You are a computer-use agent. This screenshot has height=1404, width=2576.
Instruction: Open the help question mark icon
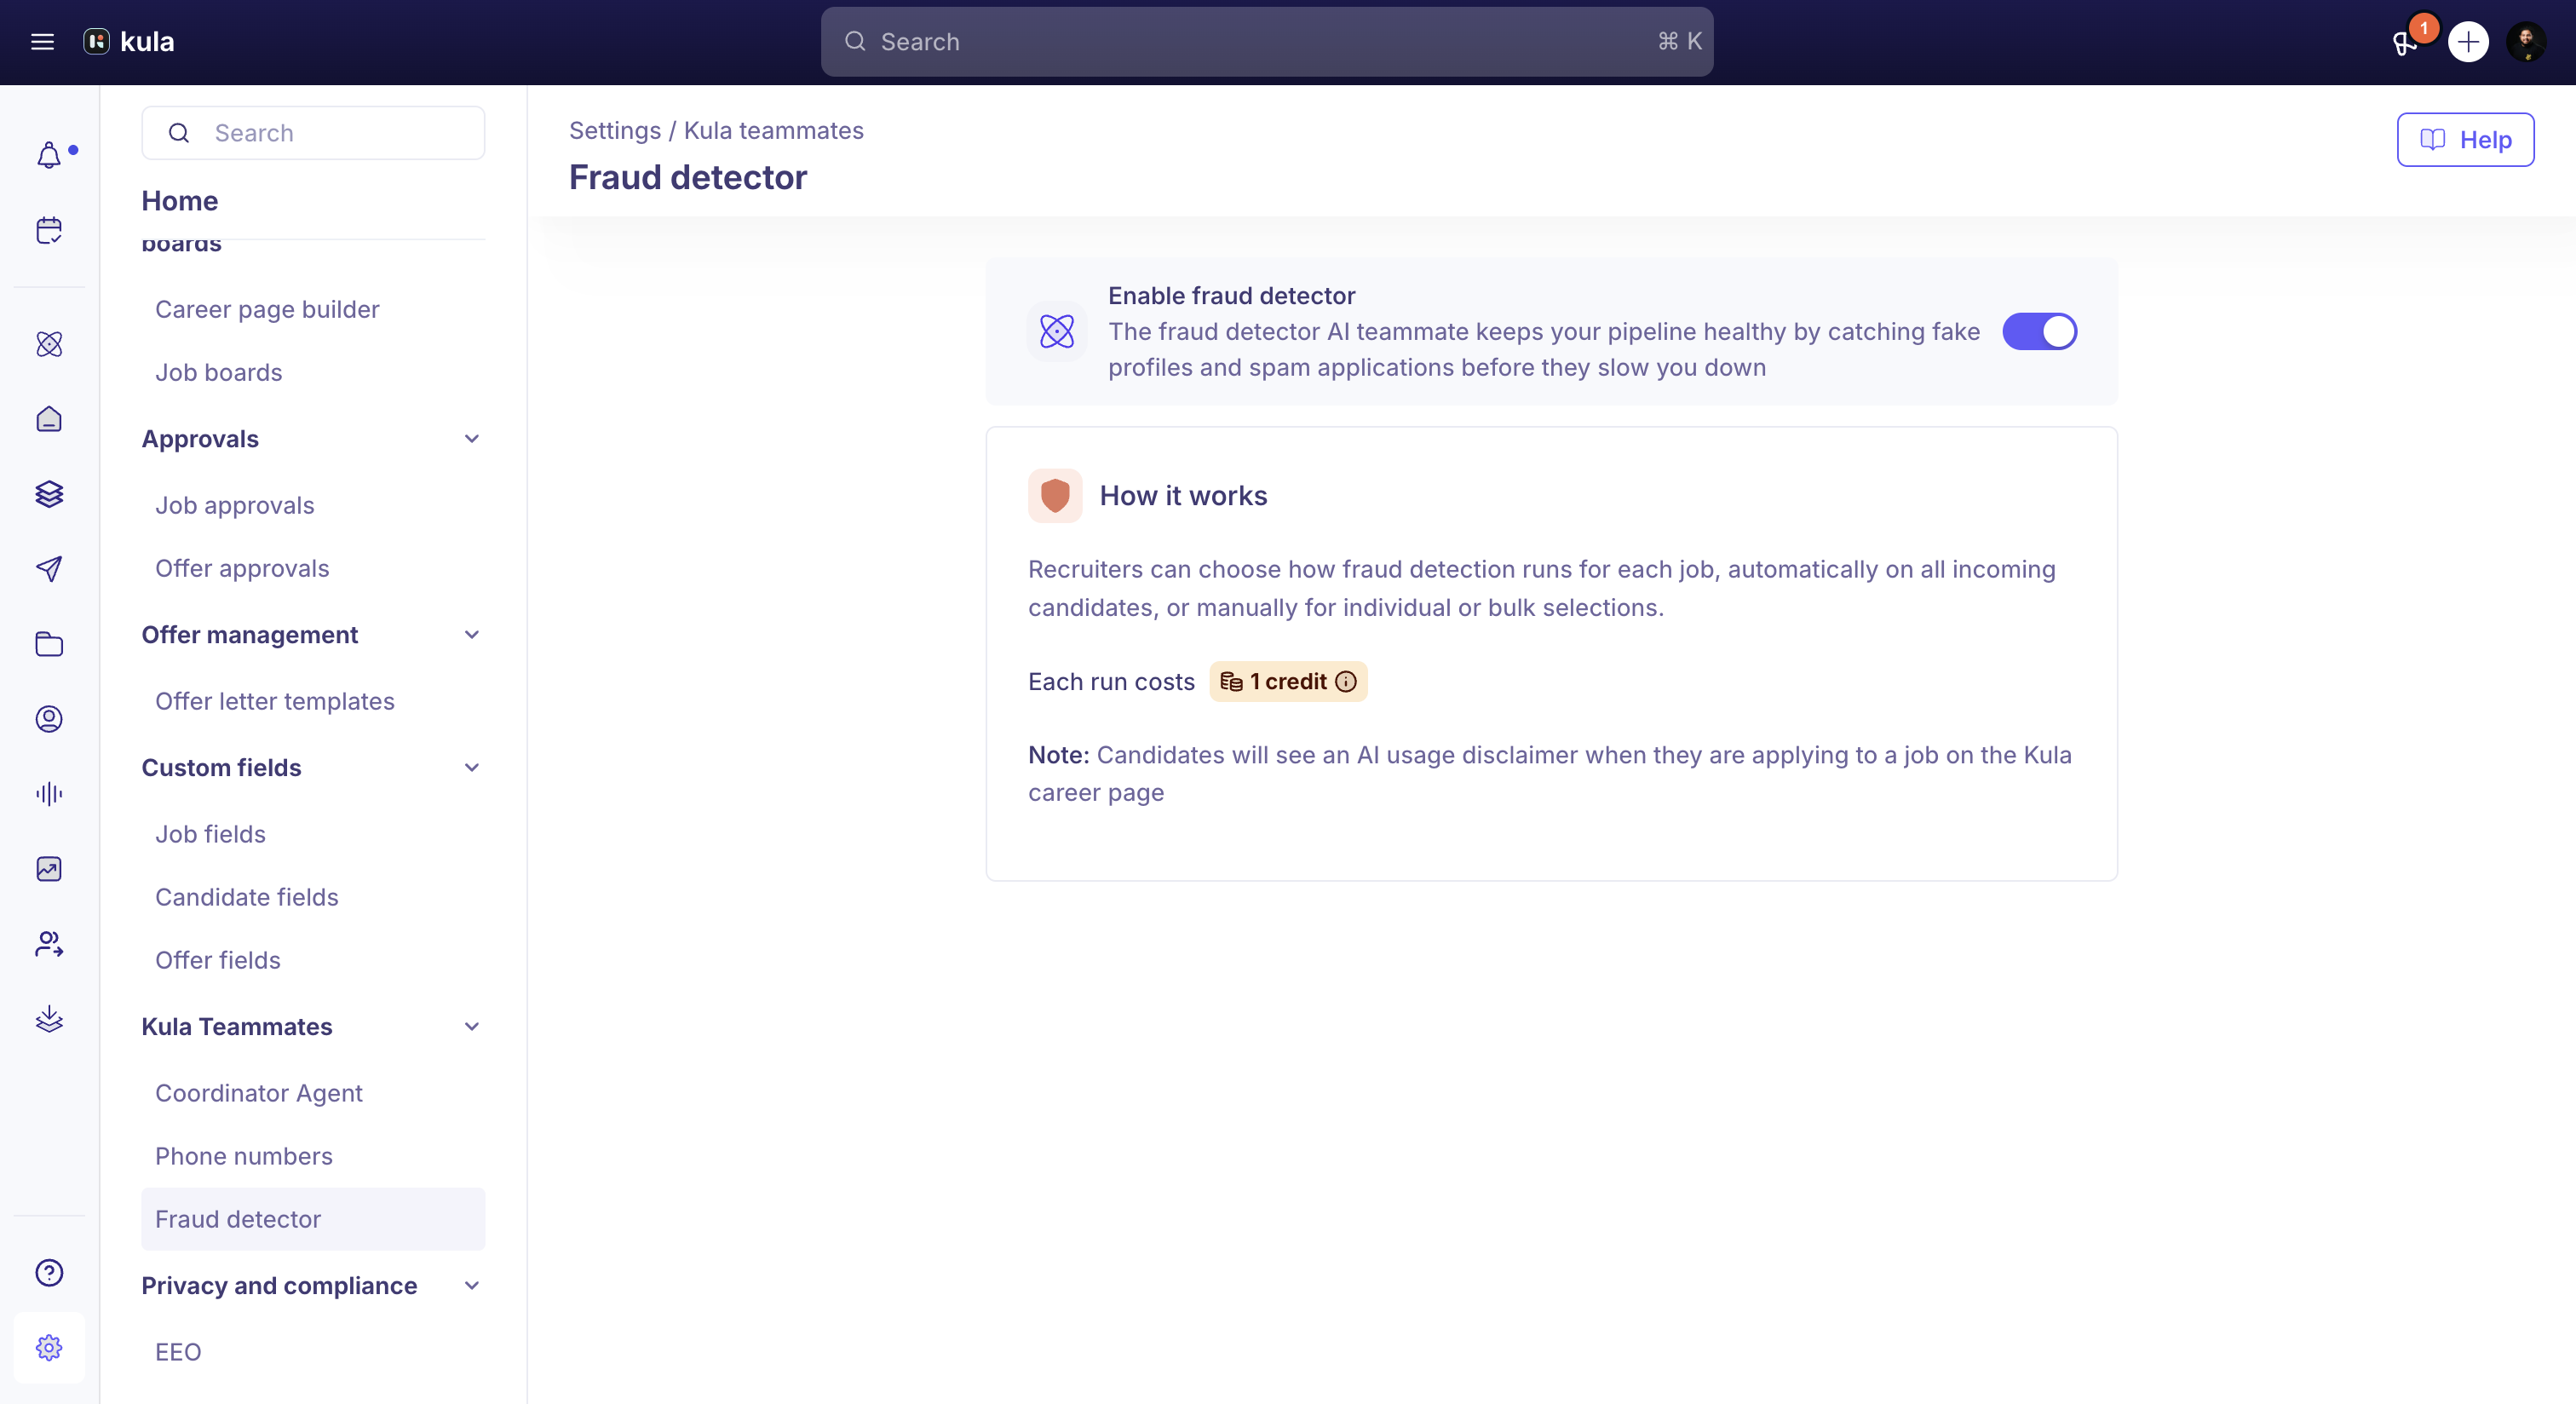click(x=49, y=1273)
